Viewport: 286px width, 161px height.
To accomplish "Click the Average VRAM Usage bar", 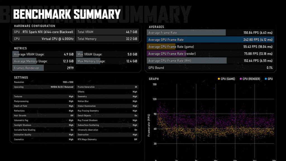I will (44, 54).
